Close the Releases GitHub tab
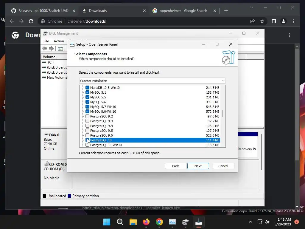The height and width of the screenshot is (229, 305). [x=74, y=11]
